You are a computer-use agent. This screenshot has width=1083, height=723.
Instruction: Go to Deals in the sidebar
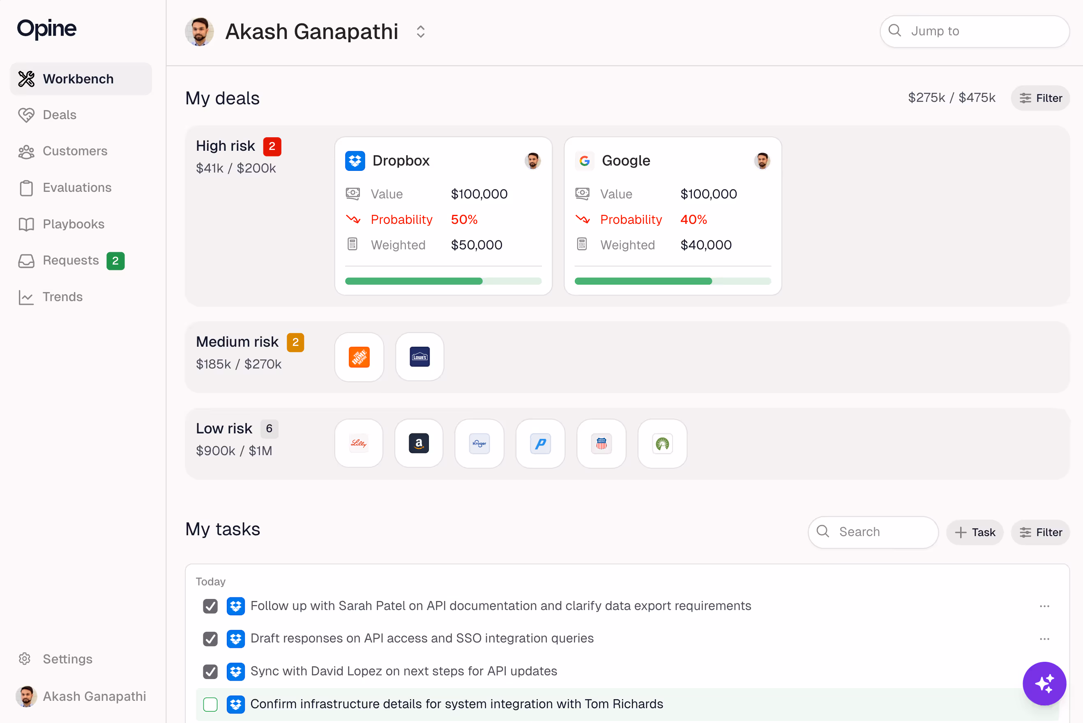point(60,115)
